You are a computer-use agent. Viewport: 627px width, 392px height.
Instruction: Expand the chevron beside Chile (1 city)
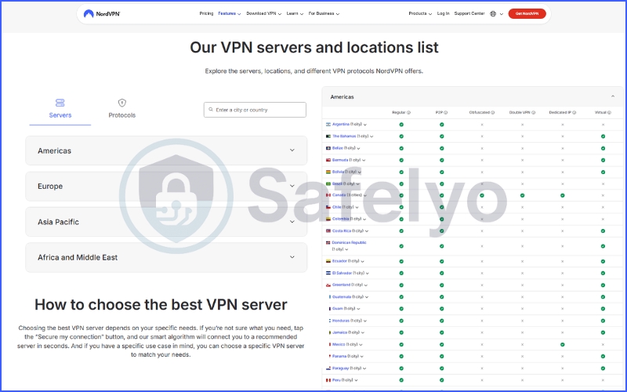[357, 208]
